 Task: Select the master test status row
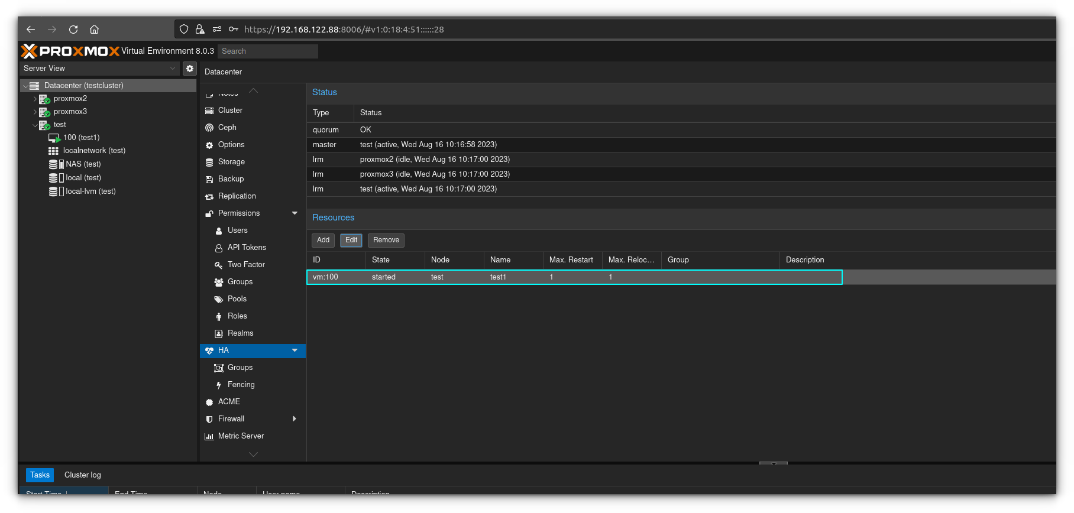(681, 145)
